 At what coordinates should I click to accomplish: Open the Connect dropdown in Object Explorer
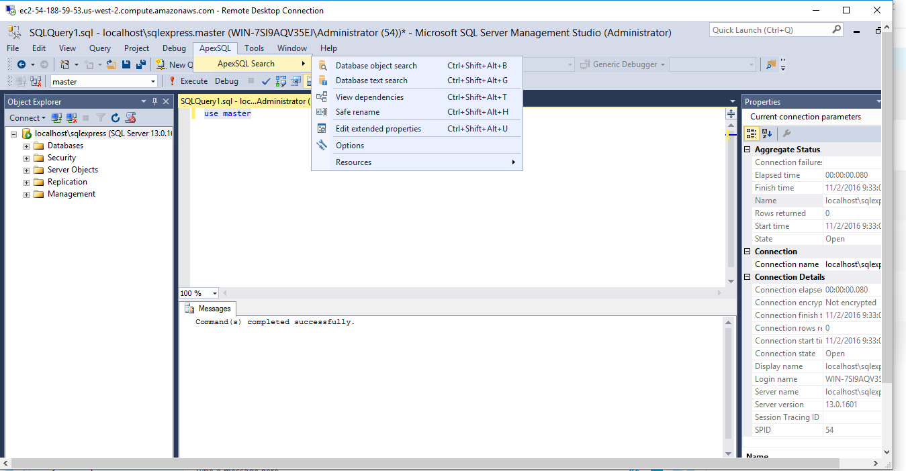pyautogui.click(x=27, y=117)
